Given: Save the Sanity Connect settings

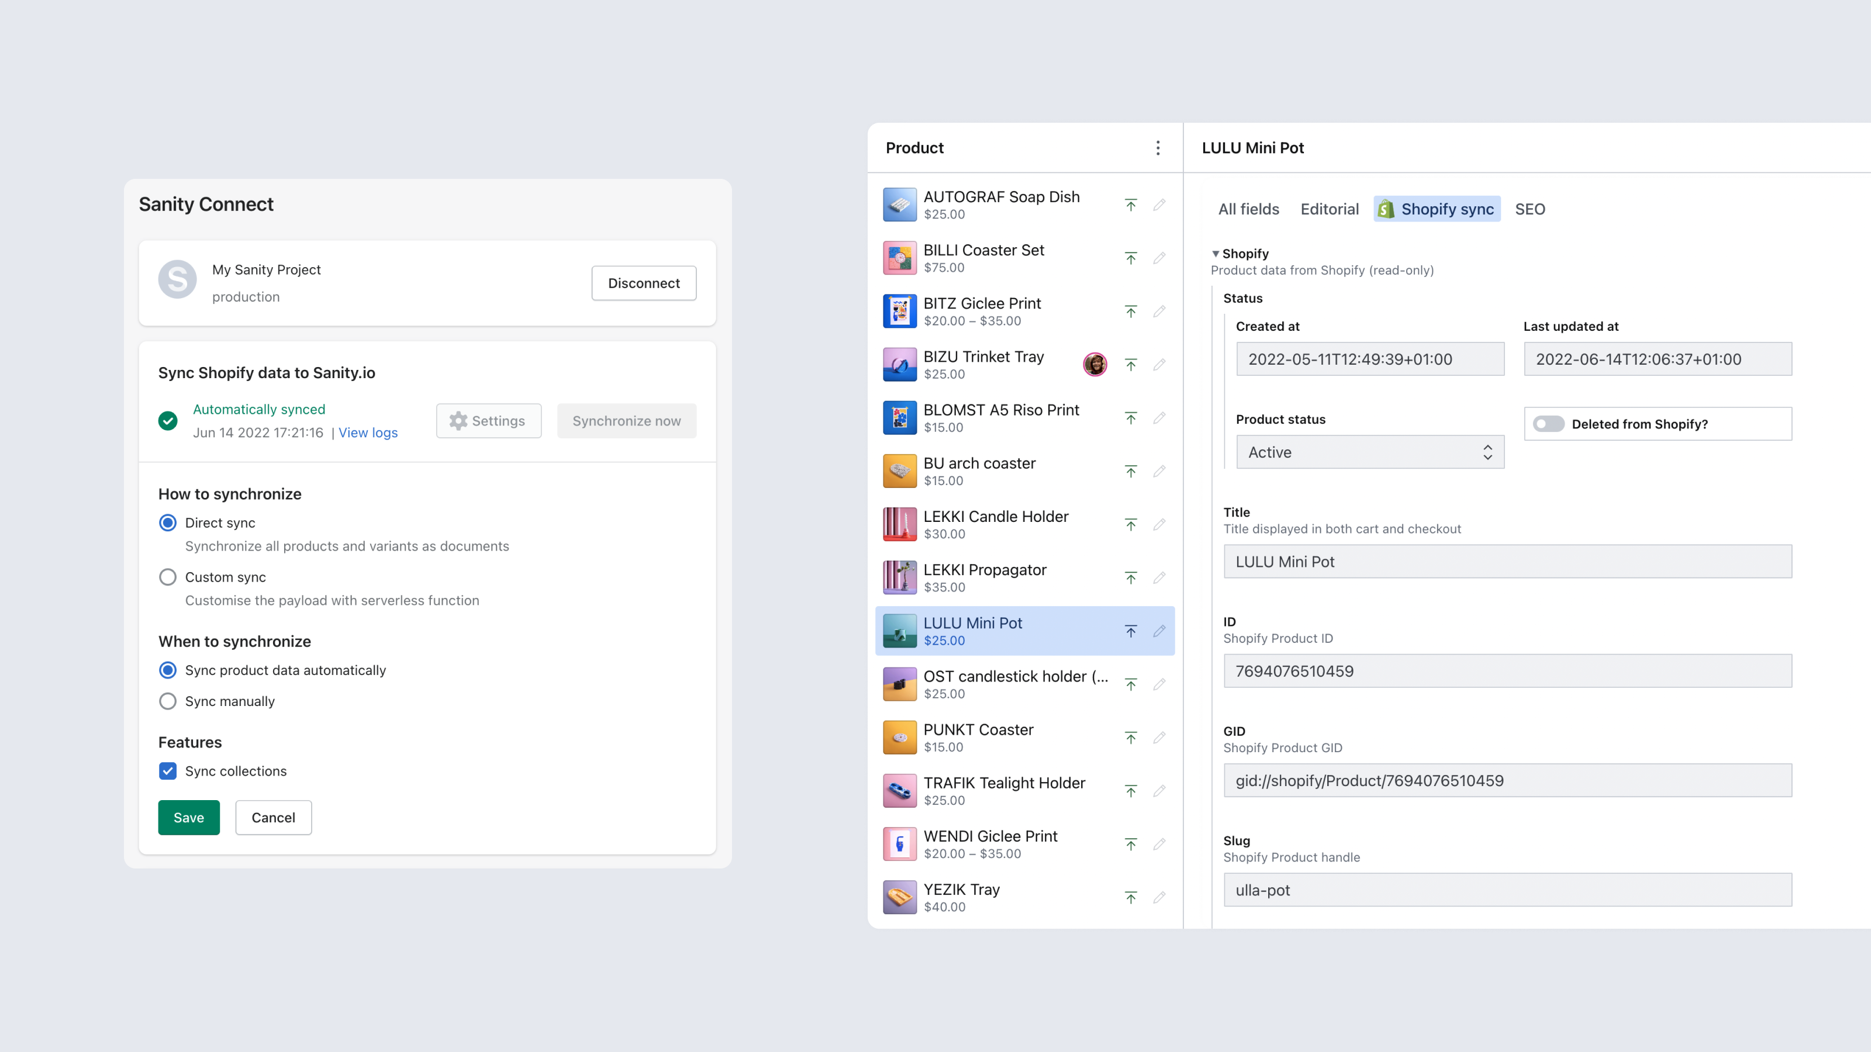Looking at the screenshot, I should click(x=189, y=818).
